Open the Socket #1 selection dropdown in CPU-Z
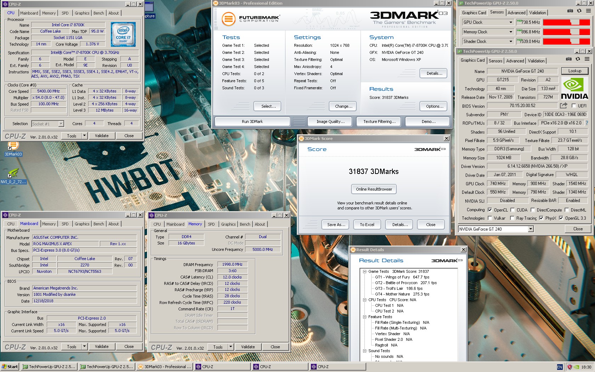 [x=61, y=124]
